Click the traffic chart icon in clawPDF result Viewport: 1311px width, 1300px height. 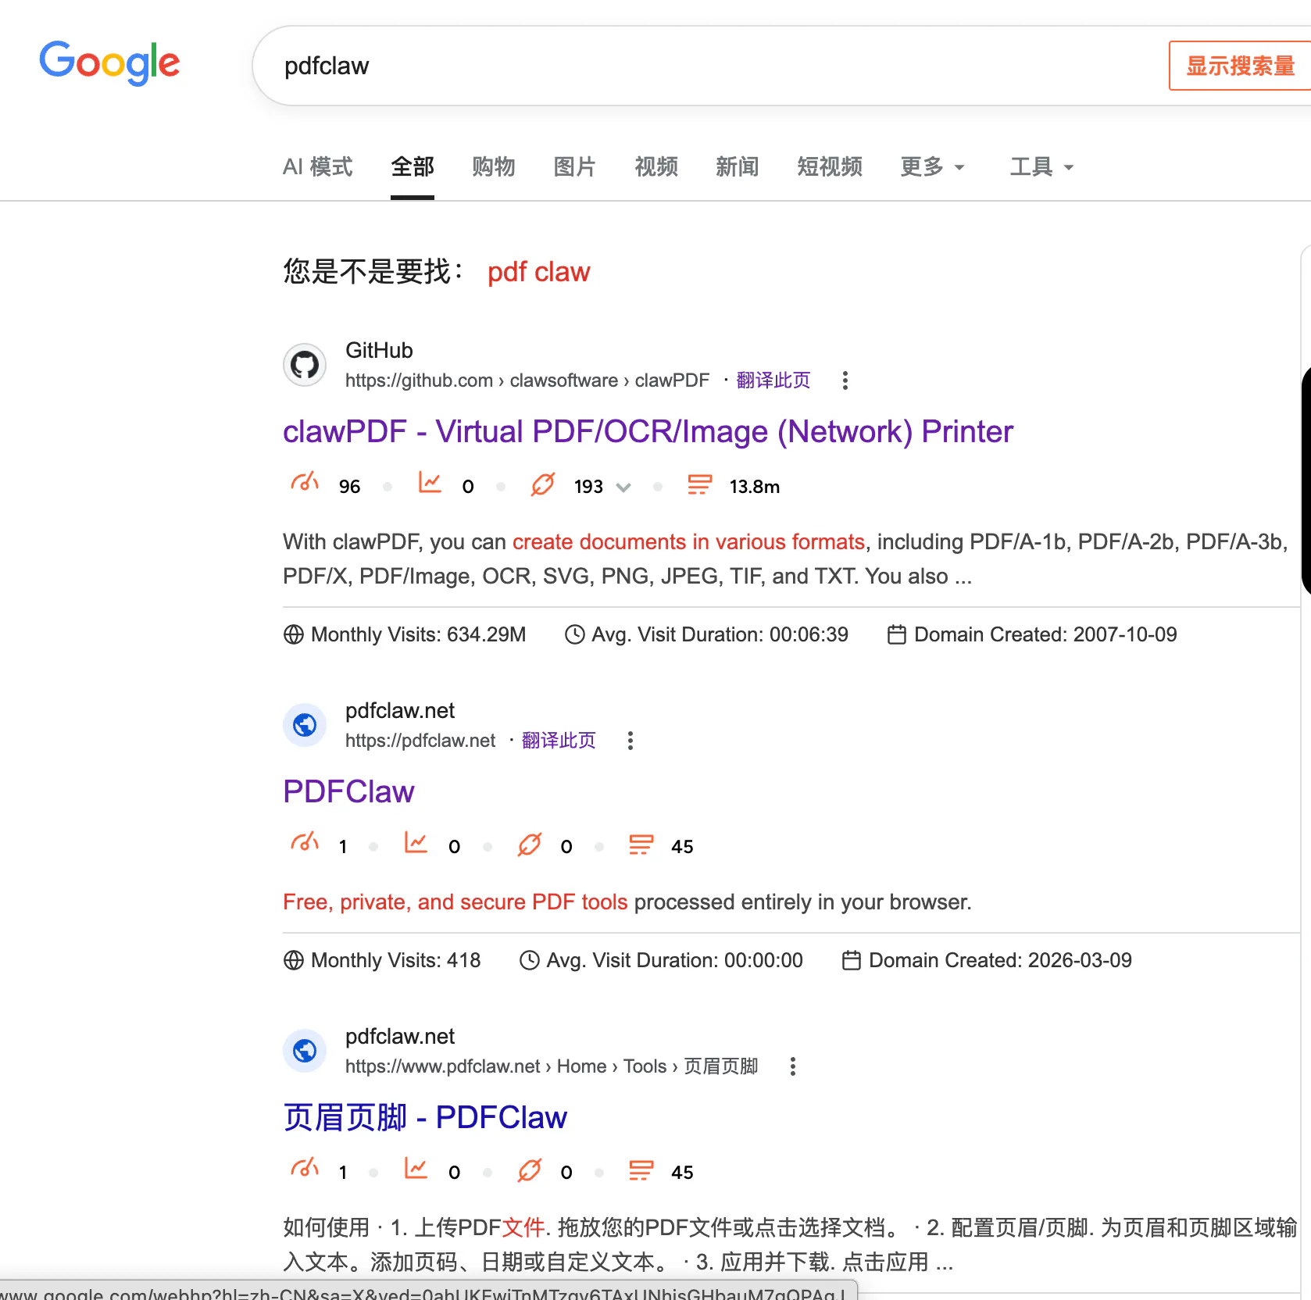(430, 483)
